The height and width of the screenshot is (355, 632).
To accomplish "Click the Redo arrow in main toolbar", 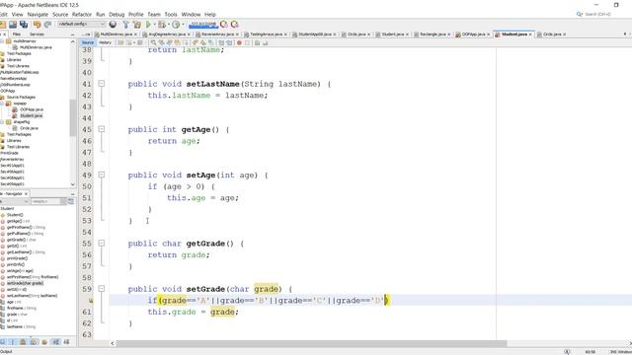I will click(47, 25).
